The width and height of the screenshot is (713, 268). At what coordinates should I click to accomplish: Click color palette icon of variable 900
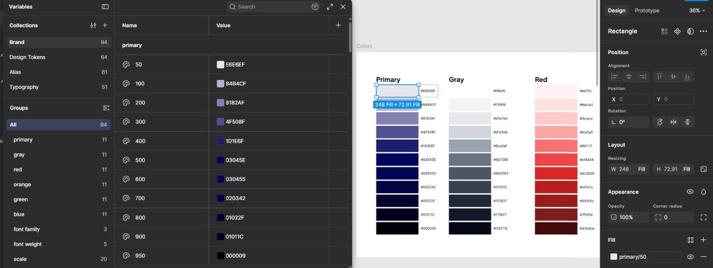126,237
